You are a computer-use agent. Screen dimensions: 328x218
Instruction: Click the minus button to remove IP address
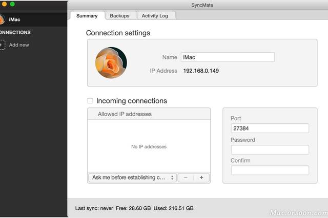click(186, 178)
